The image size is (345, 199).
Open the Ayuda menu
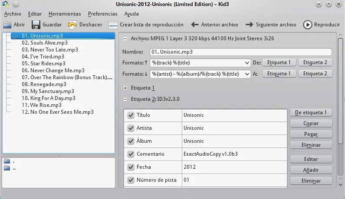tap(131, 14)
